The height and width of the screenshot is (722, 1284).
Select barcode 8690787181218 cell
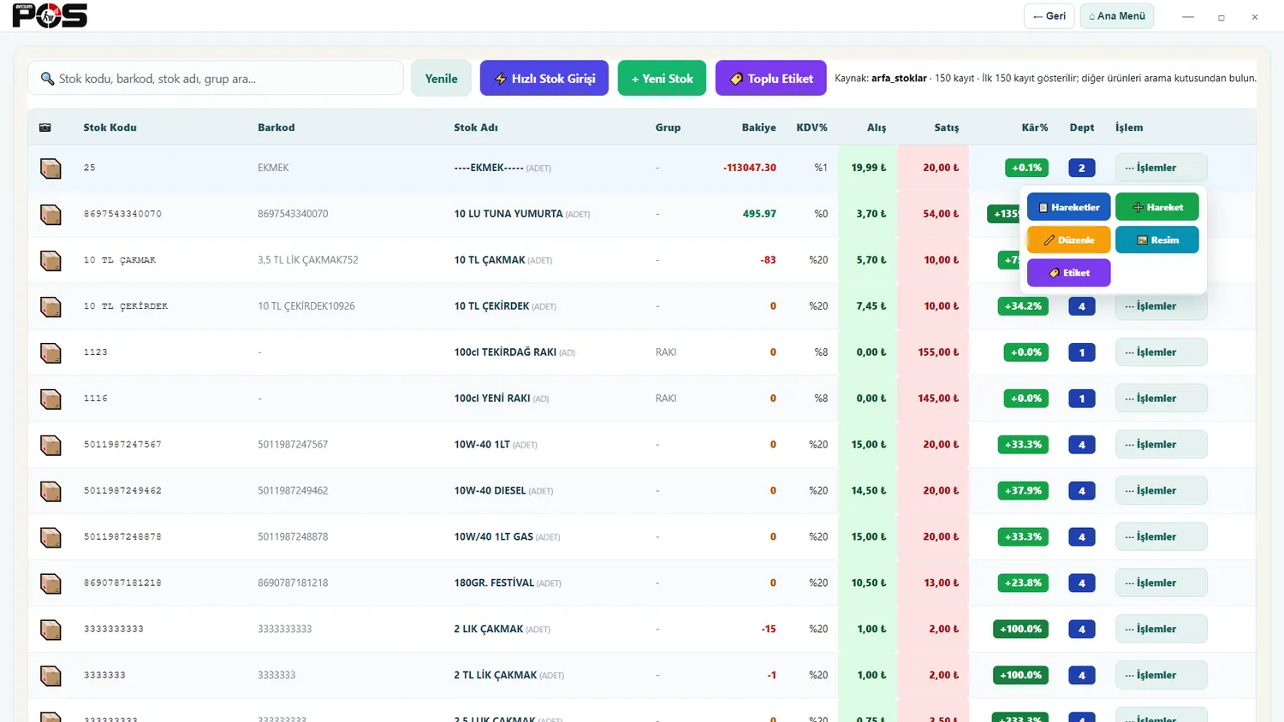[293, 583]
